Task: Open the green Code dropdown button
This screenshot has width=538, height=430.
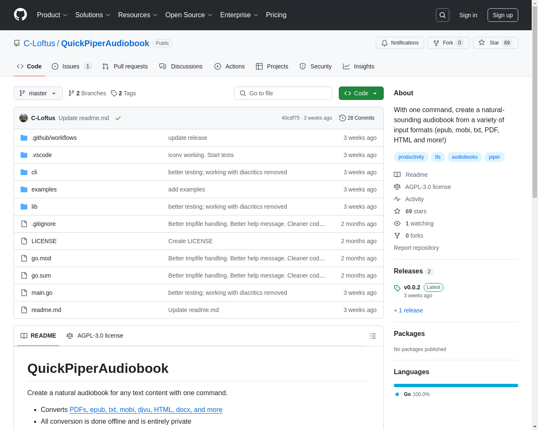Action: [361, 93]
